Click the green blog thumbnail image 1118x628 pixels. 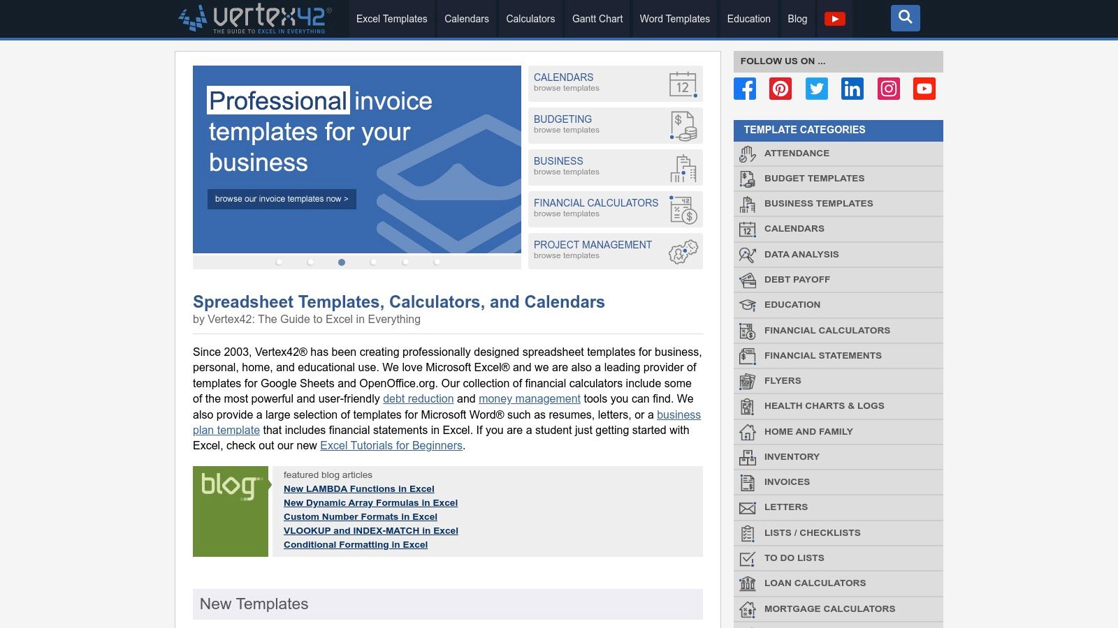[231, 511]
